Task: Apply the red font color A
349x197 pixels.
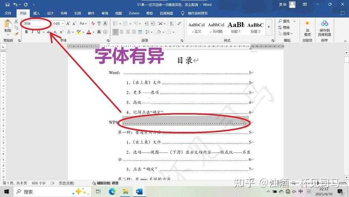Action: (x=89, y=32)
